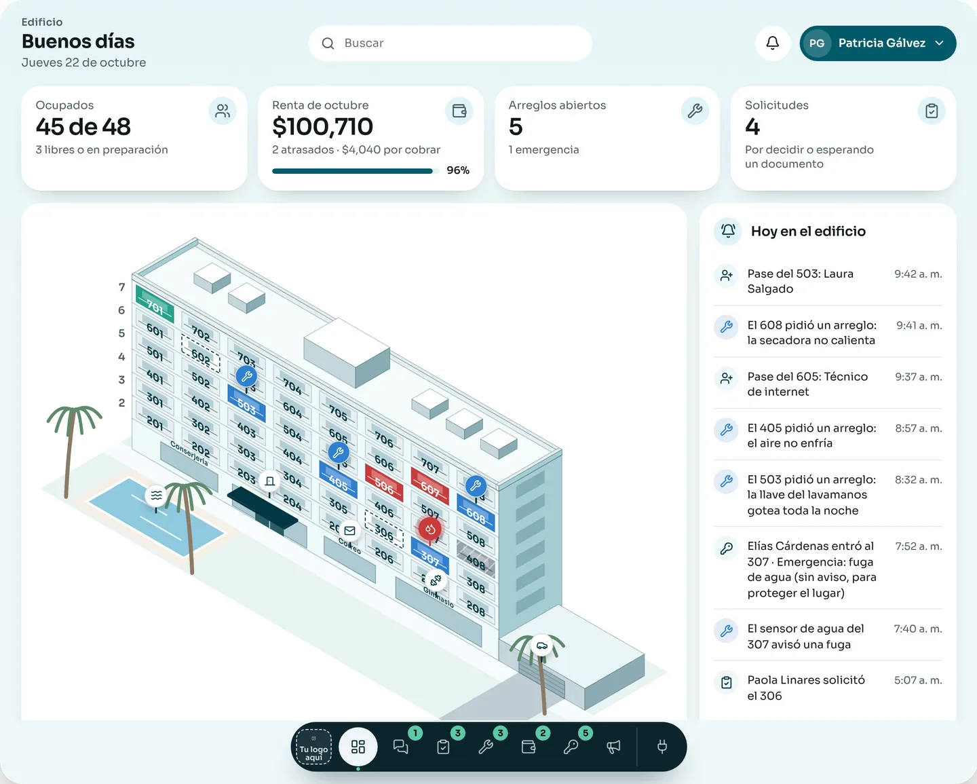This screenshot has height=784, width=977.
Task: Click the clipboard icon in Solicitudes card
Action: [932, 111]
